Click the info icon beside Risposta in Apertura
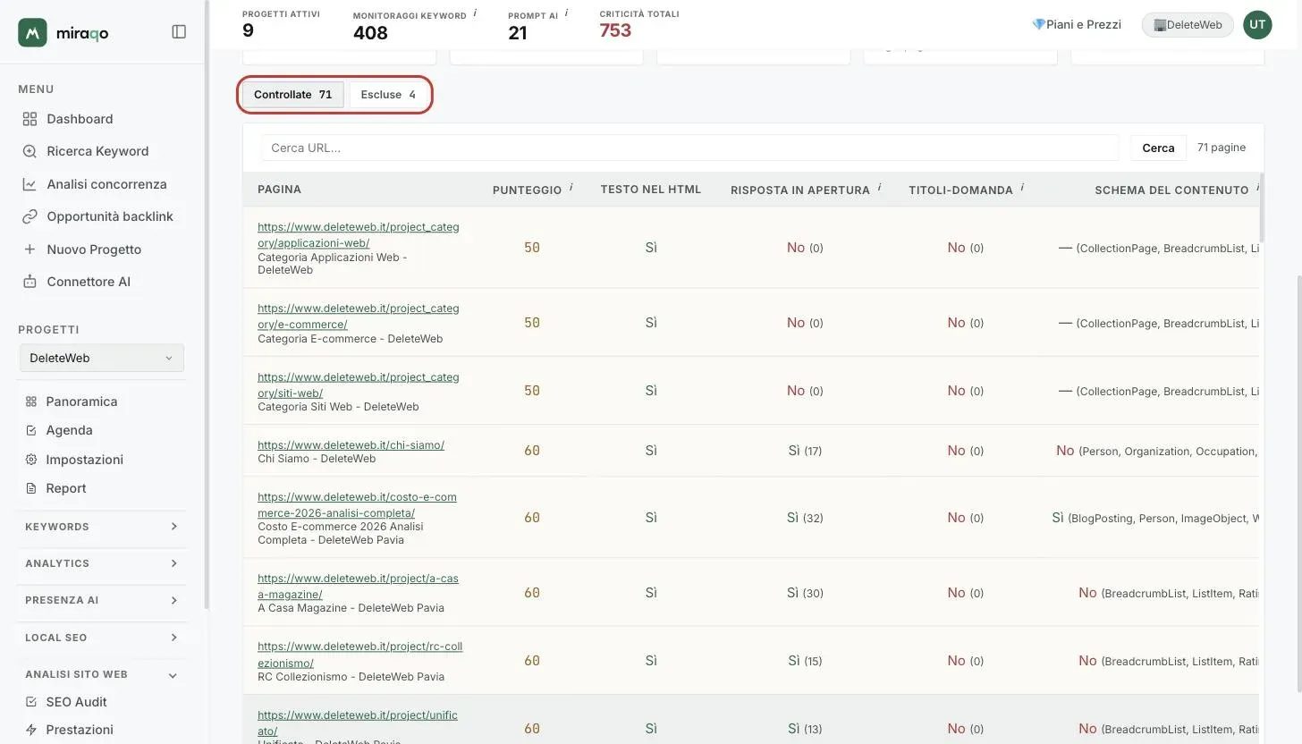Screen dimensions: 1302x744 pyautogui.click(x=879, y=188)
